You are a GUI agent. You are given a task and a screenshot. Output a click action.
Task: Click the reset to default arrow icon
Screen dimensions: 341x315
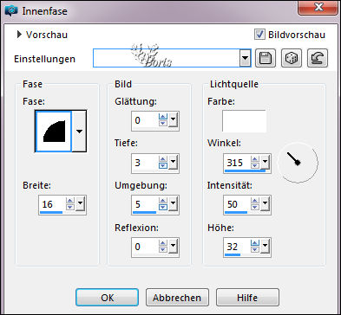(318, 58)
